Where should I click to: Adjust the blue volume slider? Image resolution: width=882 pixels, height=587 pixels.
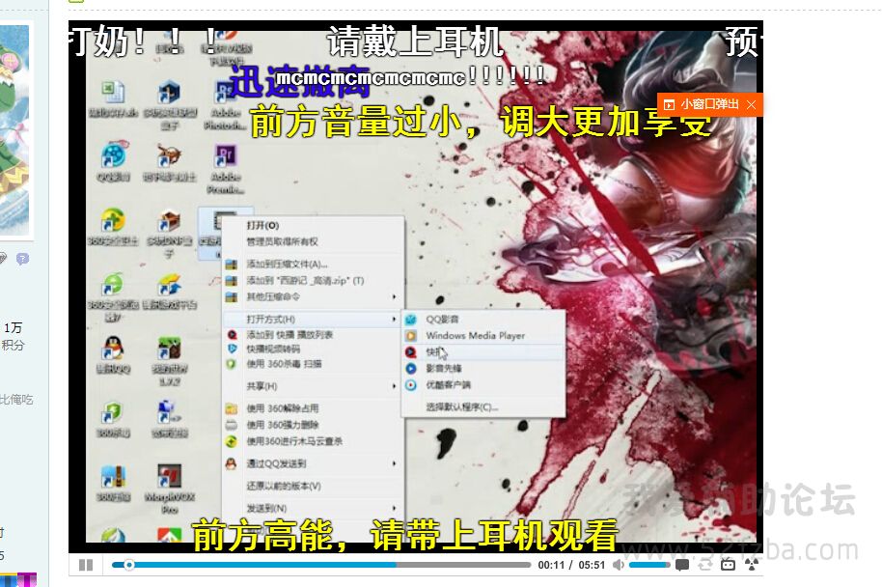coord(649,565)
